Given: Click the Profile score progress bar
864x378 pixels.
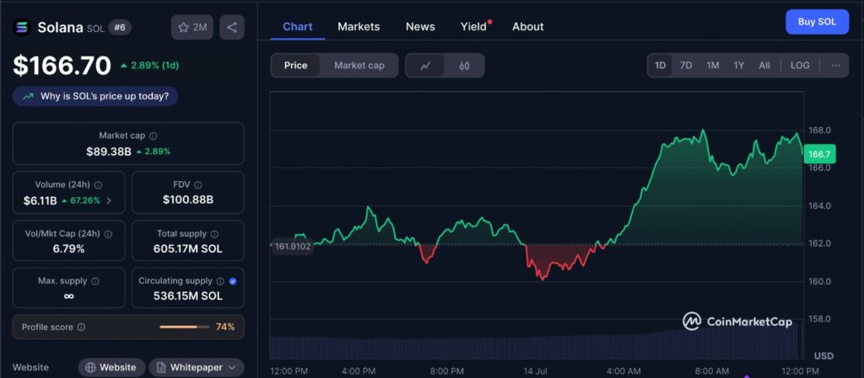Looking at the screenshot, I should coord(184,327).
